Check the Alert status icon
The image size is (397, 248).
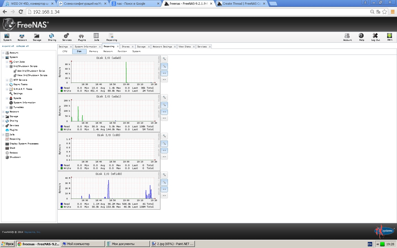click(x=390, y=37)
